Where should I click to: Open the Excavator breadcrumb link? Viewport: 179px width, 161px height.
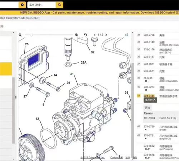(x=9, y=18)
